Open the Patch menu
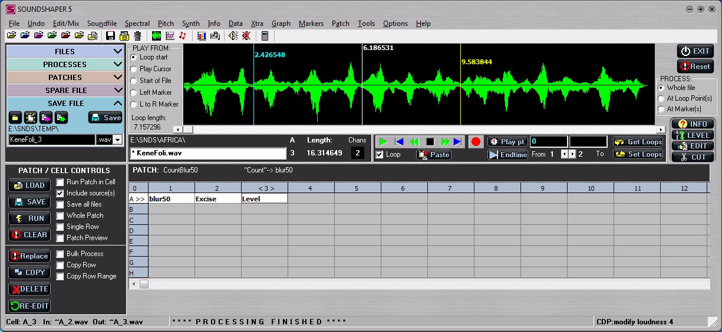The width and height of the screenshot is (722, 332). click(x=341, y=24)
